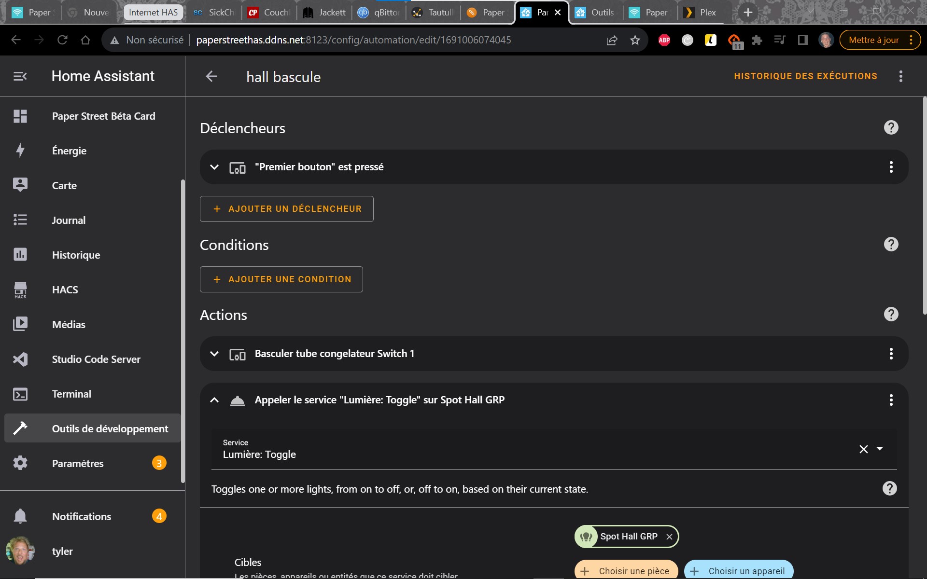The width and height of the screenshot is (927, 579).
Task: Expand the "Premier bouton" est pressé trigger
Action: [214, 167]
